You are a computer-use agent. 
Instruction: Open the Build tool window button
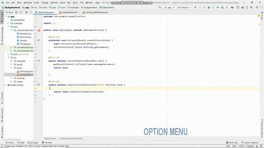[x=21, y=143]
